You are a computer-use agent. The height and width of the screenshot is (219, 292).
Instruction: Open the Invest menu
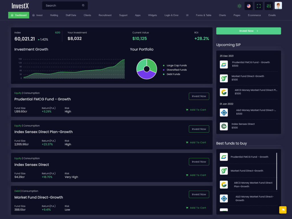[37, 15]
